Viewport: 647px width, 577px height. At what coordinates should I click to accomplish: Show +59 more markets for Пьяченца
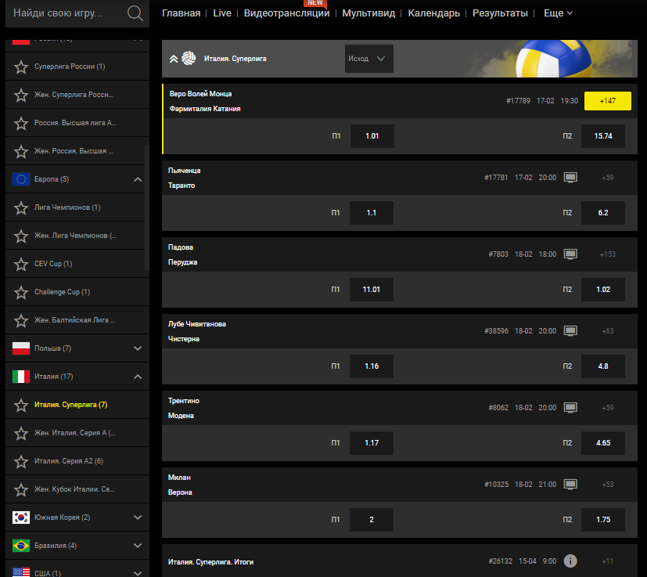(608, 178)
